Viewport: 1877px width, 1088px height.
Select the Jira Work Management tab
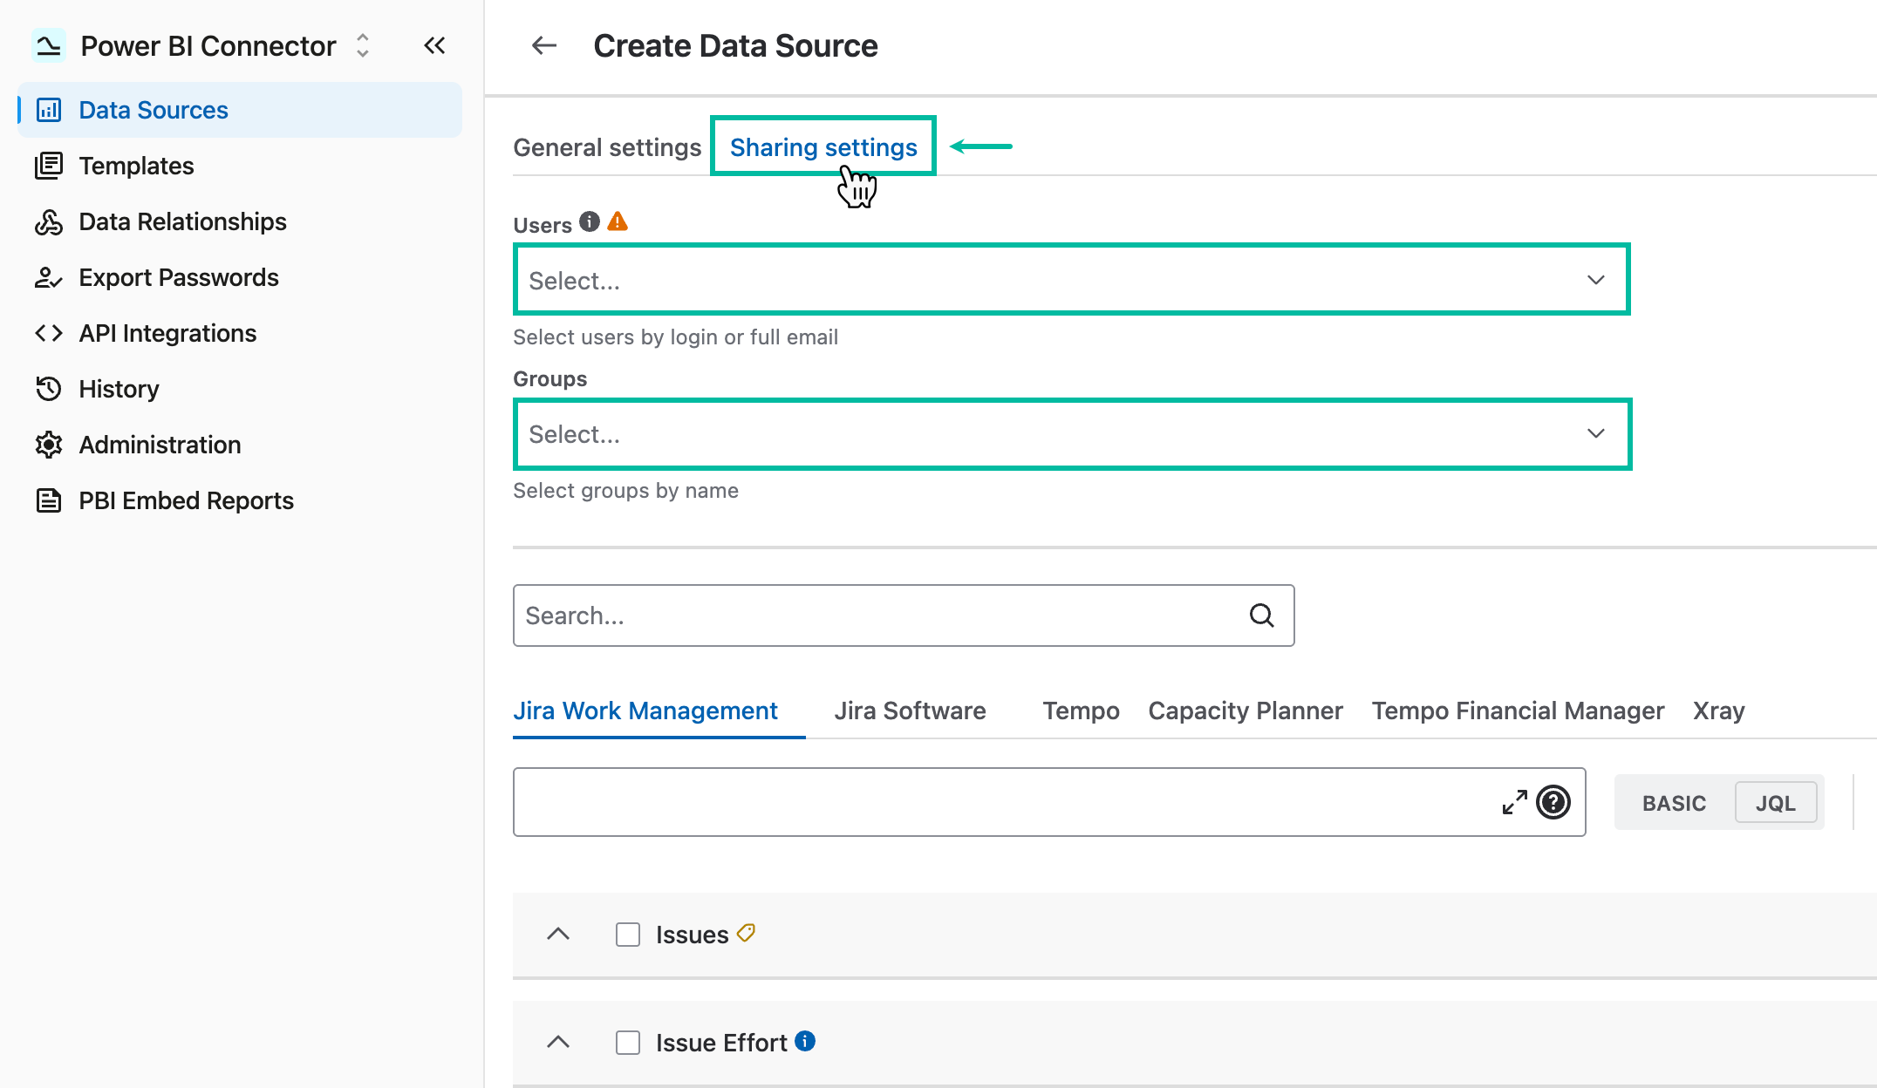(645, 711)
